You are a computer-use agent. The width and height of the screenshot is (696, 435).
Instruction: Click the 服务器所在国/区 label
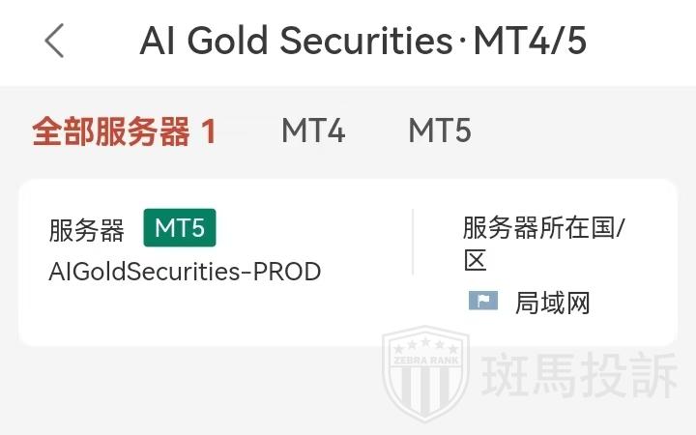544,229
